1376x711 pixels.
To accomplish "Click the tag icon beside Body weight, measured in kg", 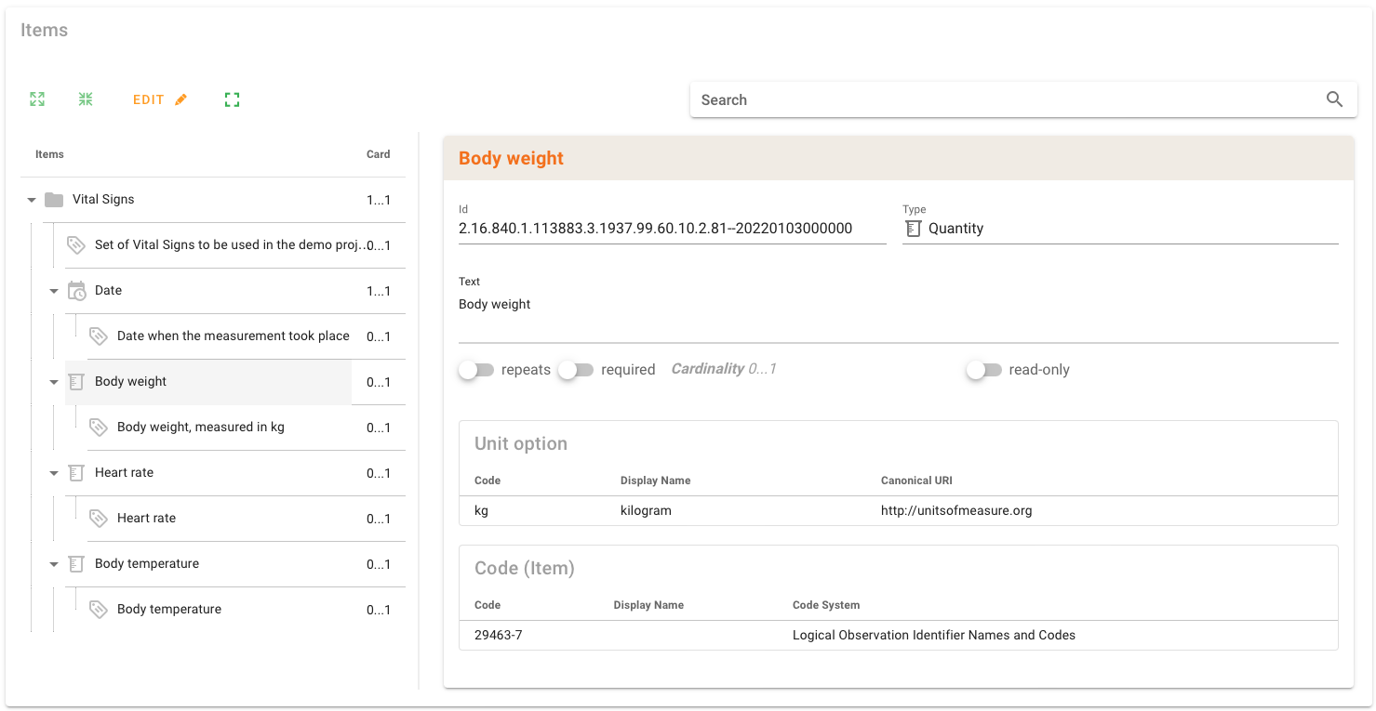I will click(x=99, y=428).
